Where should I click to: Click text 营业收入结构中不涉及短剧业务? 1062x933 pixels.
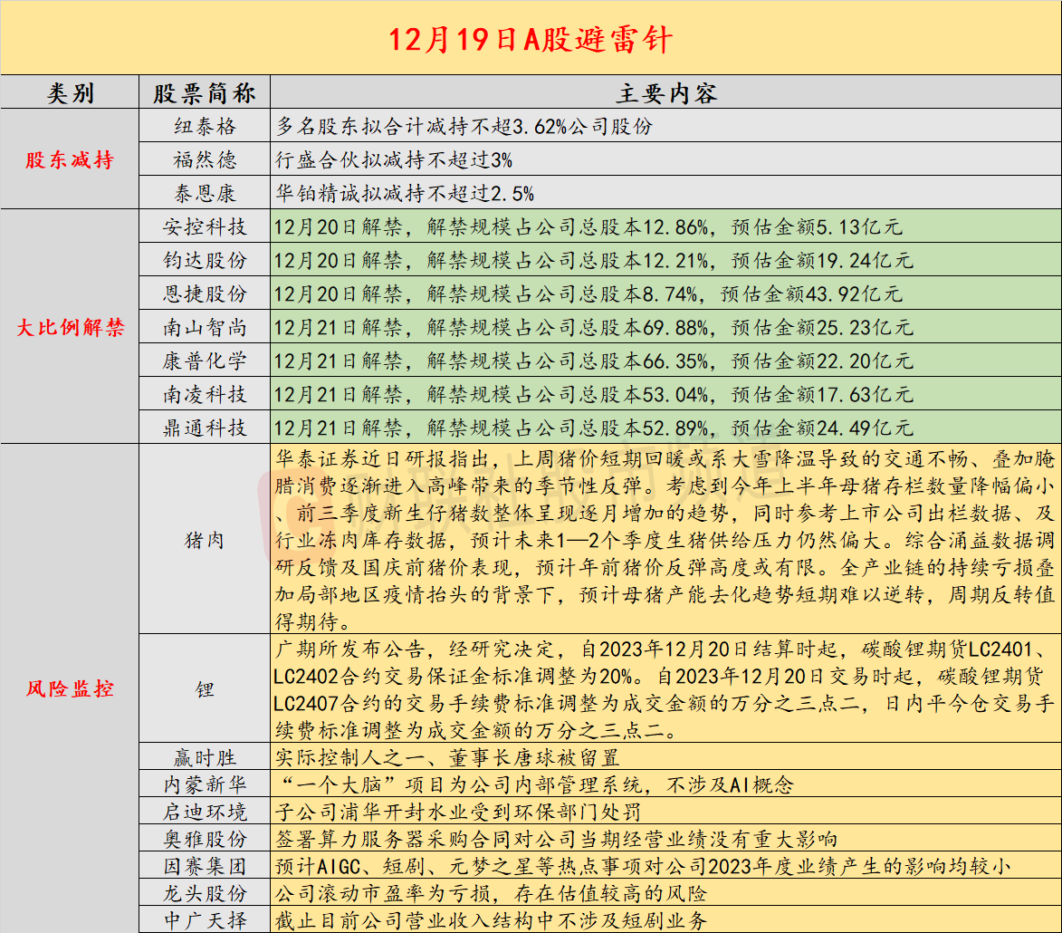[556, 920]
